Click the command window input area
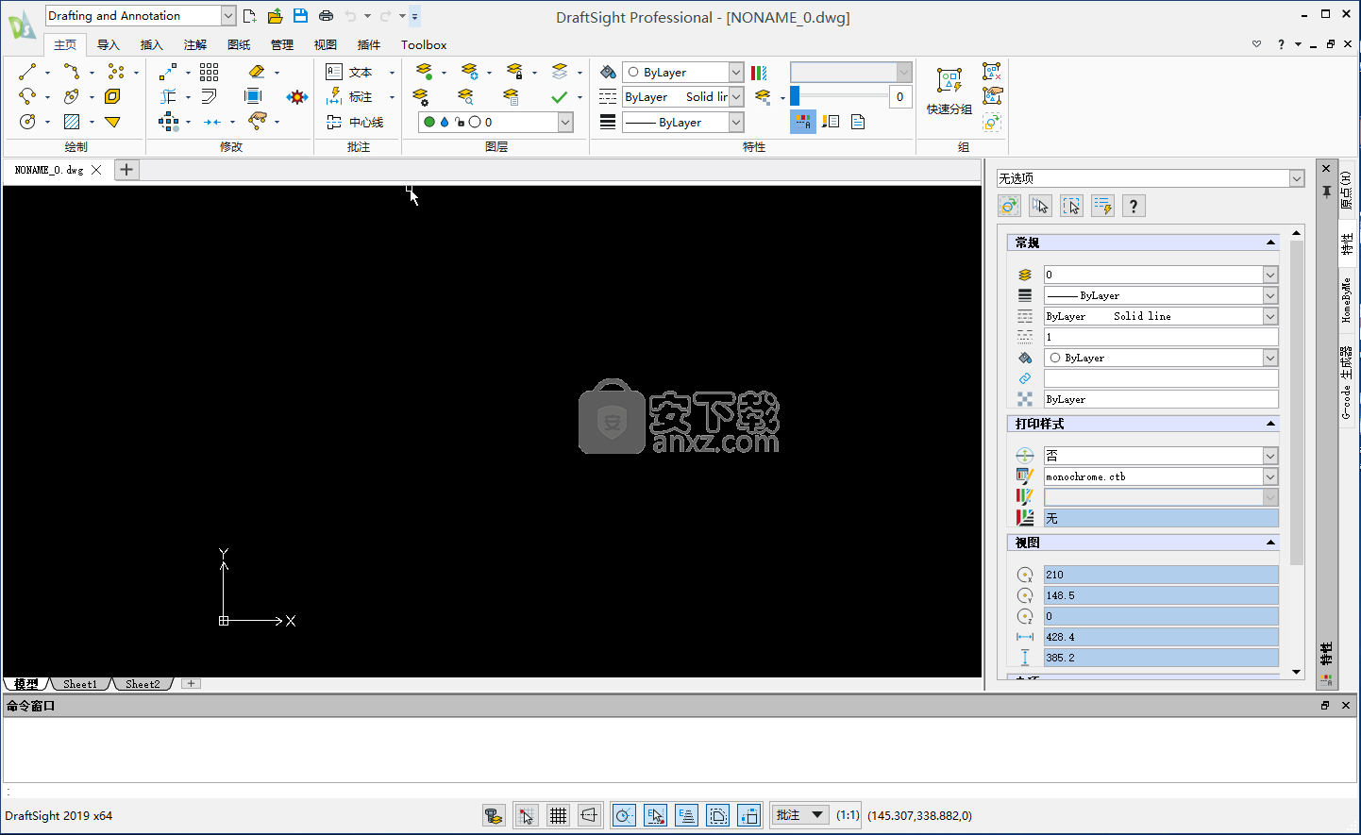 pos(680,792)
